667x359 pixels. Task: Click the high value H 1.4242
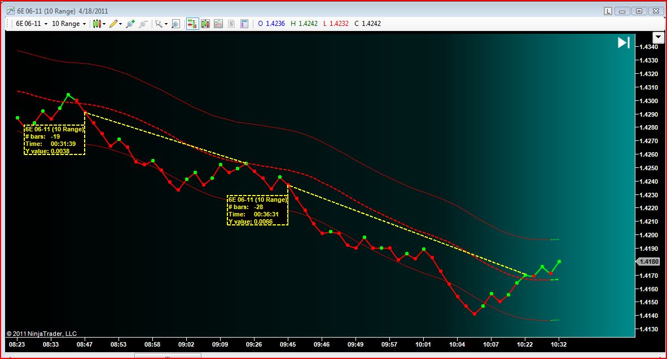pos(304,24)
